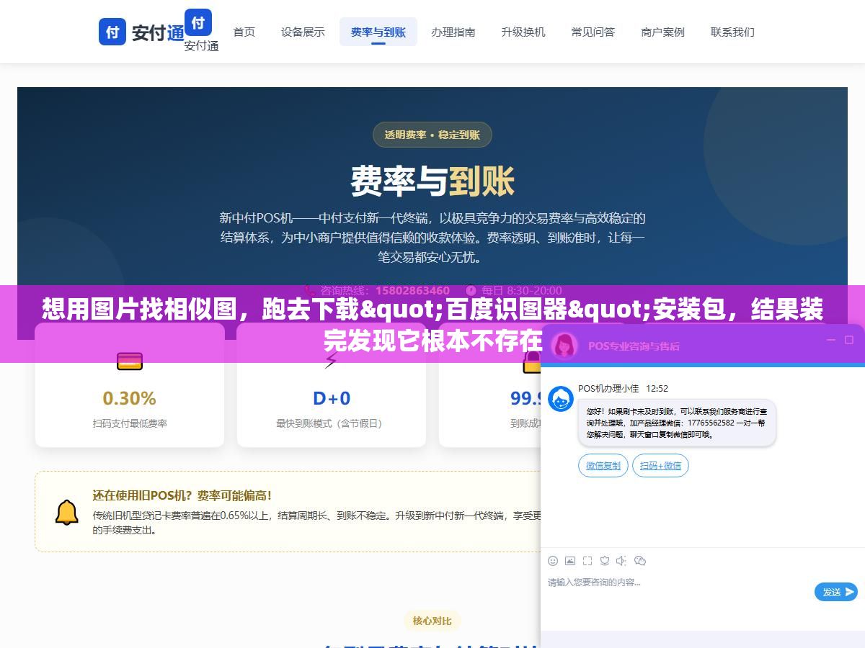Click the 扫码支付最低费率 caption
This screenshot has height=648, width=865.
click(130, 423)
